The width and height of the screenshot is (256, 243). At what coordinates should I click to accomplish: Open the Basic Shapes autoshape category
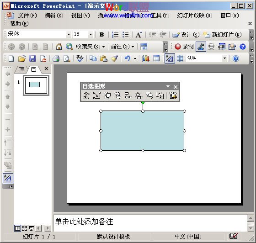(107, 95)
